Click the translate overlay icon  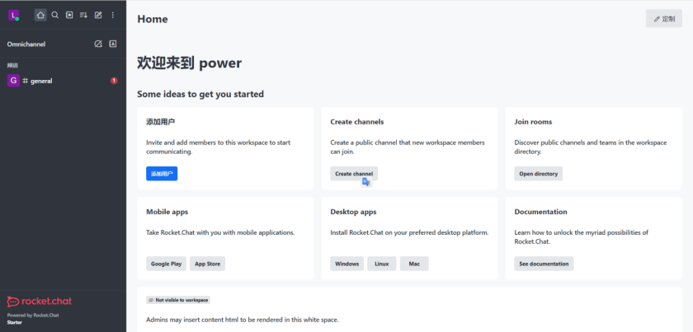coord(366,182)
